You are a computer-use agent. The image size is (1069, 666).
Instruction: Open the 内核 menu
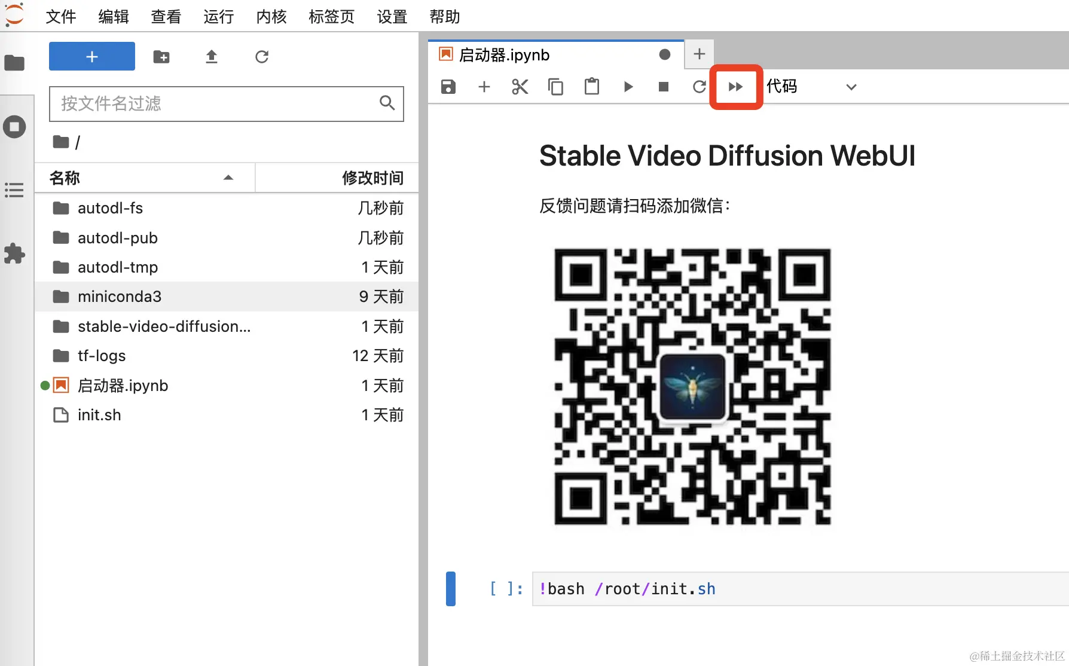271,17
